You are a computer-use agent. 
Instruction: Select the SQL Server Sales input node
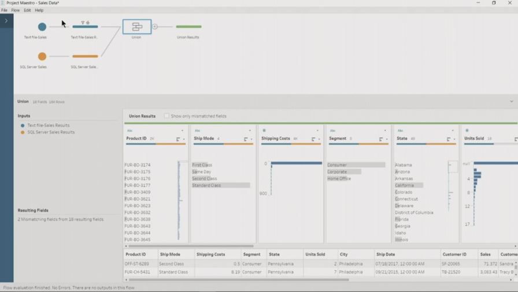click(42, 56)
